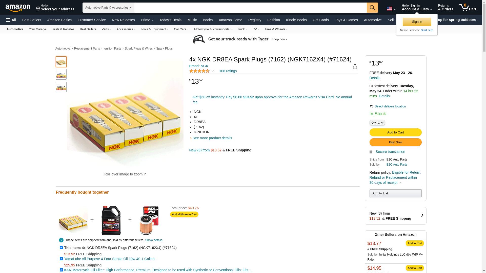This screenshot has height=273, width=486.
Task: Open the Qty quantity dropdown
Action: pos(377,123)
